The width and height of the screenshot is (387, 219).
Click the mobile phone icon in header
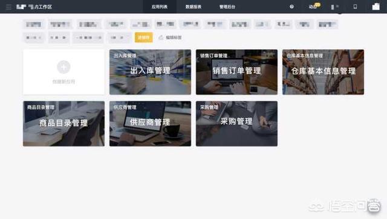pos(355,7)
